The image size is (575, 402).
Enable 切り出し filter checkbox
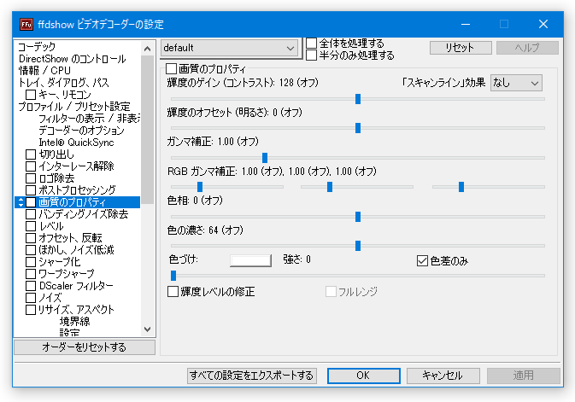tap(31, 154)
